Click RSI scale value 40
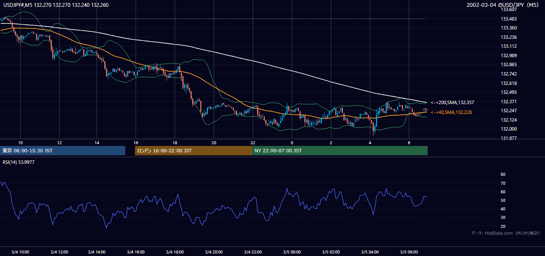 503,209
